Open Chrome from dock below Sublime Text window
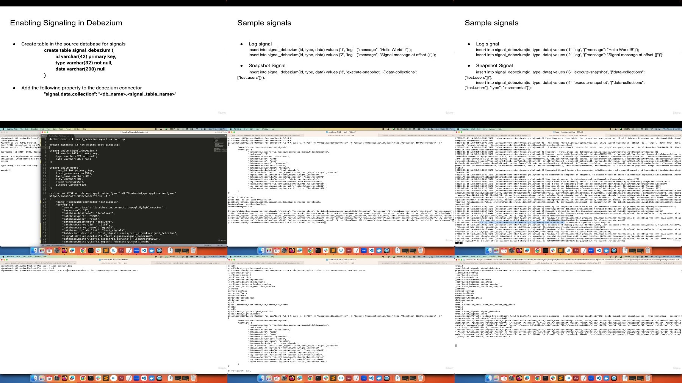Screen dimensions: 682x383 pos(83,250)
